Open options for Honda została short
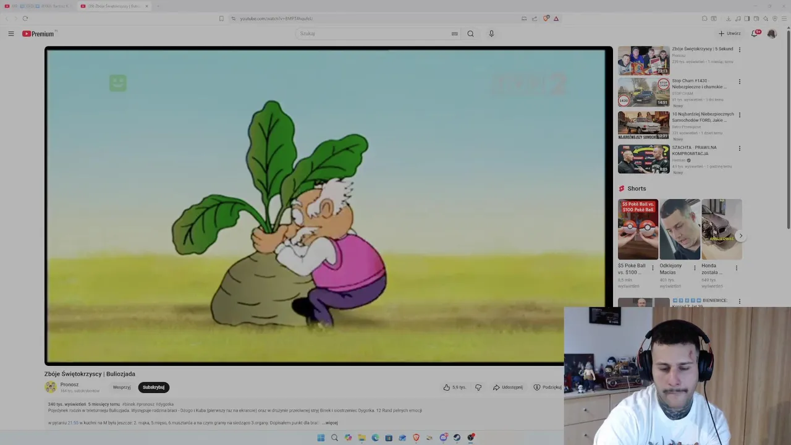The width and height of the screenshot is (791, 445). click(x=736, y=268)
